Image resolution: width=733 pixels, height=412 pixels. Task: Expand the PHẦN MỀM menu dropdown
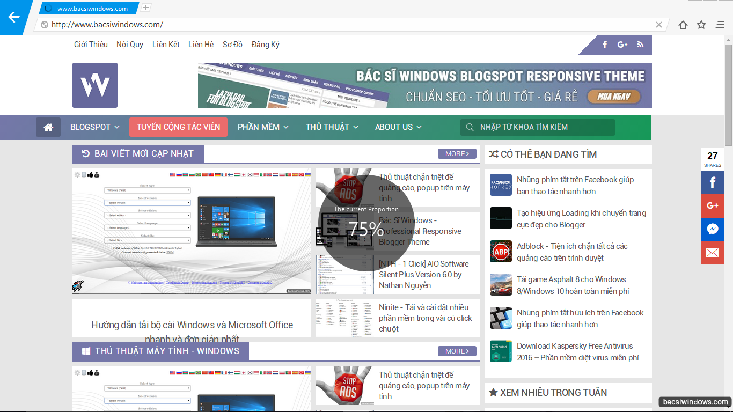pos(263,127)
